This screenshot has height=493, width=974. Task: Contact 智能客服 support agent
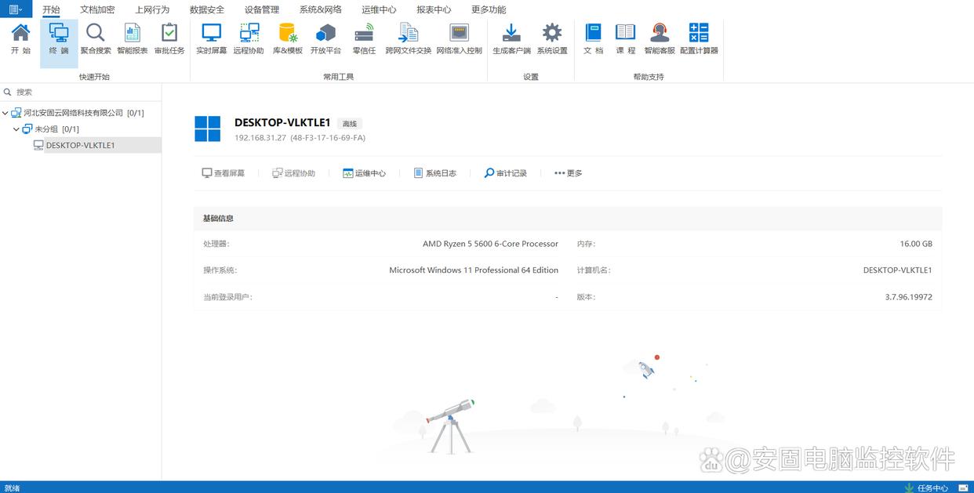pyautogui.click(x=660, y=38)
